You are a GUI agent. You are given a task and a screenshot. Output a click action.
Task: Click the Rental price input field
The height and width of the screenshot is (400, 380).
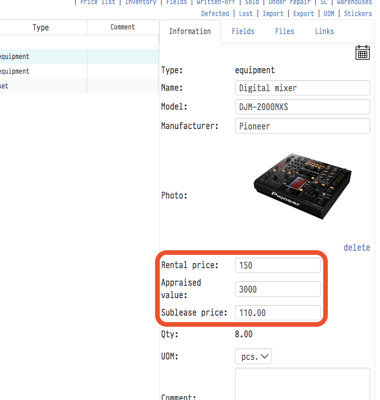[277, 265]
